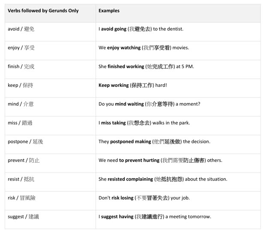Viewport: 263px width, 232px height.
Task: Click the 'She finished working' example sentence
Action: (x=146, y=66)
